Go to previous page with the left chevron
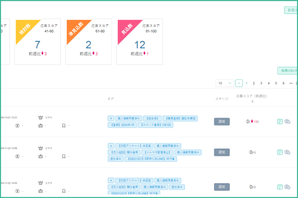The height and width of the screenshot is (198, 298). tap(239, 83)
